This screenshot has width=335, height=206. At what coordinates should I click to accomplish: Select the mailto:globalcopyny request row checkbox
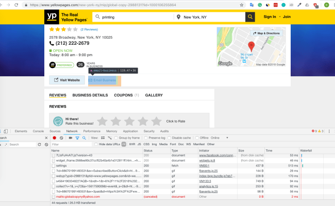click(54, 197)
